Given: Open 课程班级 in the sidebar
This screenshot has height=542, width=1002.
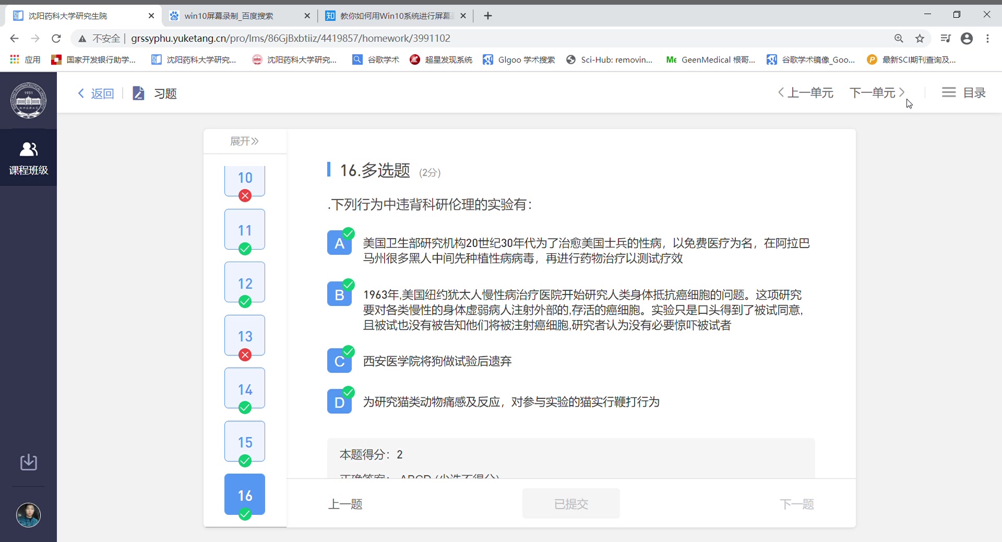Looking at the screenshot, I should (x=29, y=157).
